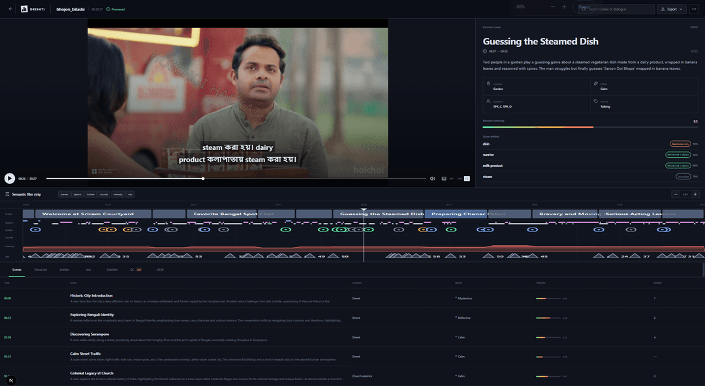Click the Preparing Chanar scene block
The image size is (705, 386).
[456, 214]
